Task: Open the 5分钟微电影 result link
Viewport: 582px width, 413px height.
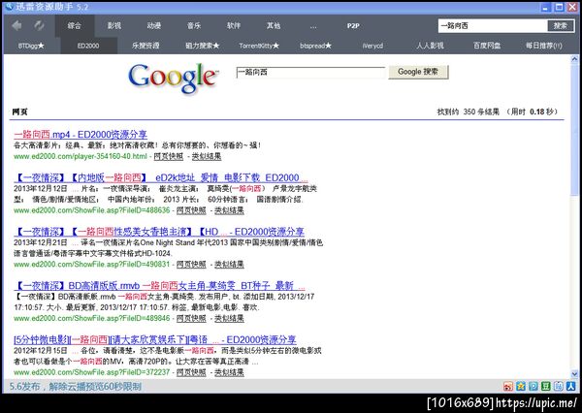Action: (x=155, y=339)
